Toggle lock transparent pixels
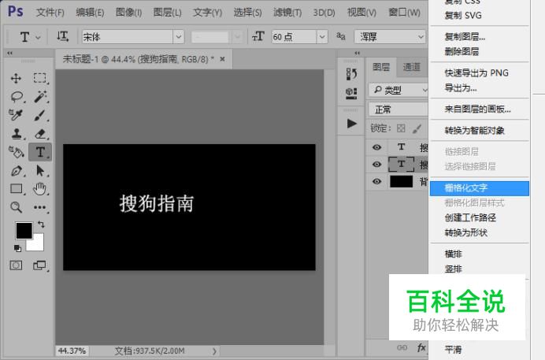 (x=401, y=128)
